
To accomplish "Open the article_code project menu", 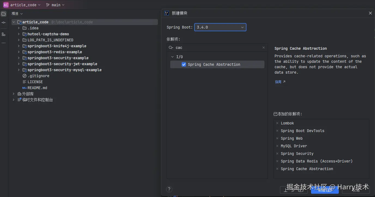I will pos(22,5).
